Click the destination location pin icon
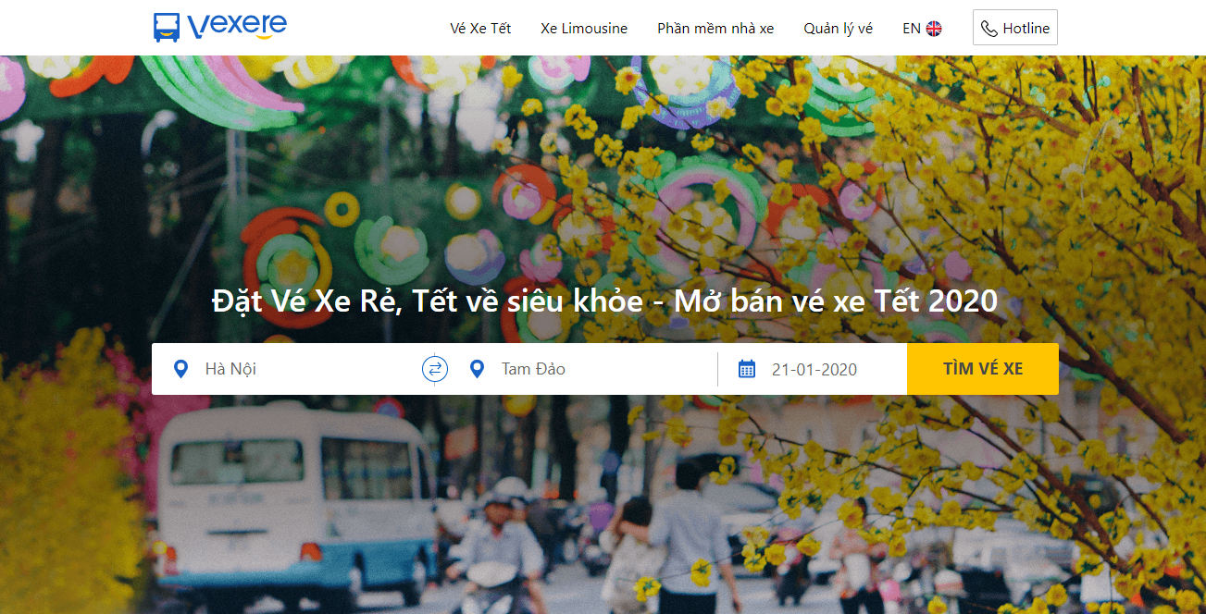The image size is (1206, 614). point(478,369)
